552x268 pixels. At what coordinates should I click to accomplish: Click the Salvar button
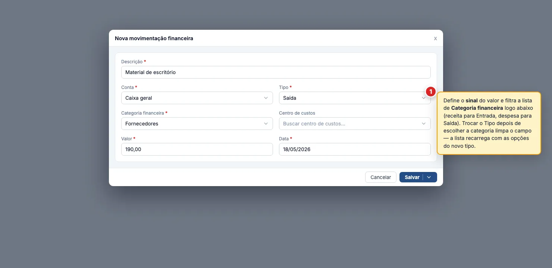[x=411, y=177]
